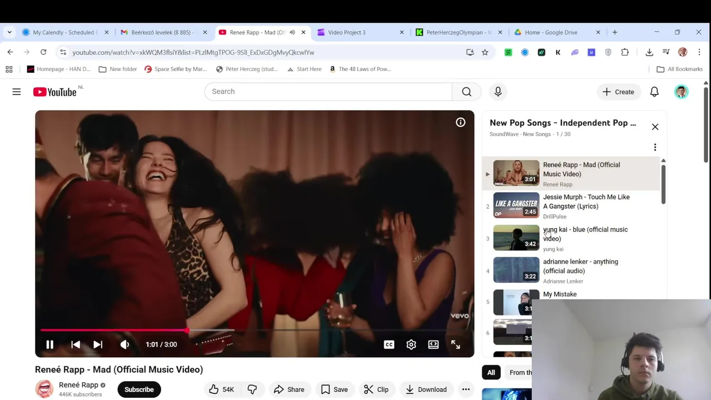Download the video
This screenshot has height=400, width=711.
[x=426, y=389]
